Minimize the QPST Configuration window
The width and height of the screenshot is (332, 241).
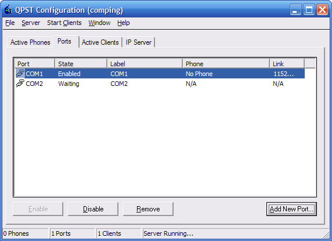pyautogui.click(x=295, y=10)
